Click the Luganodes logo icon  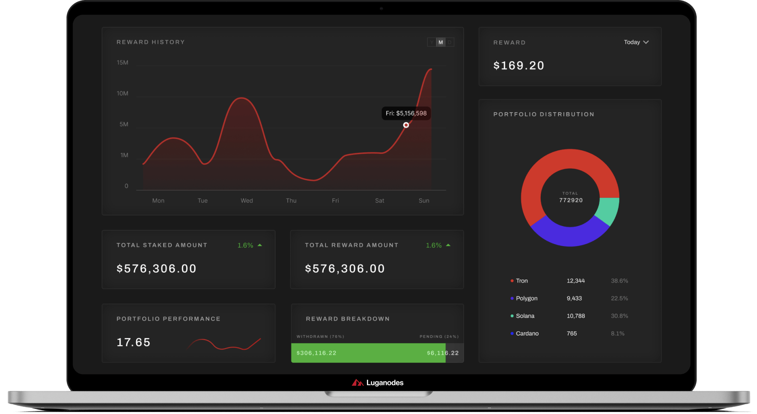pos(357,383)
